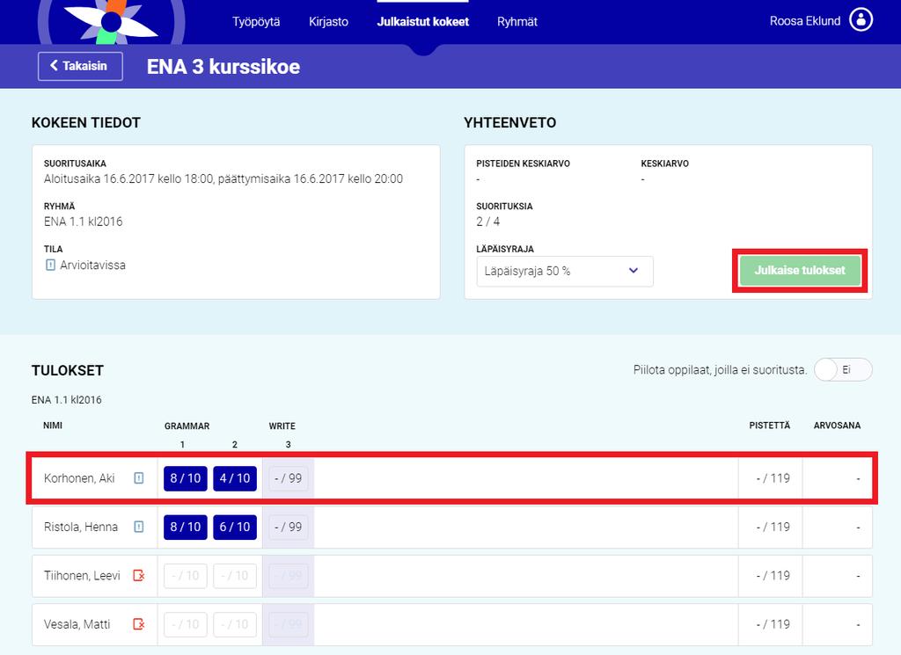901x655 pixels.
Task: Select the Tiihonen, Leevi student name
Action: 82,576
